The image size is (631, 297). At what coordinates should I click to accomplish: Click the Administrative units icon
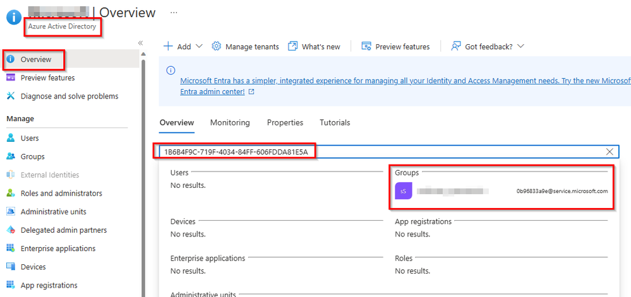(11, 211)
